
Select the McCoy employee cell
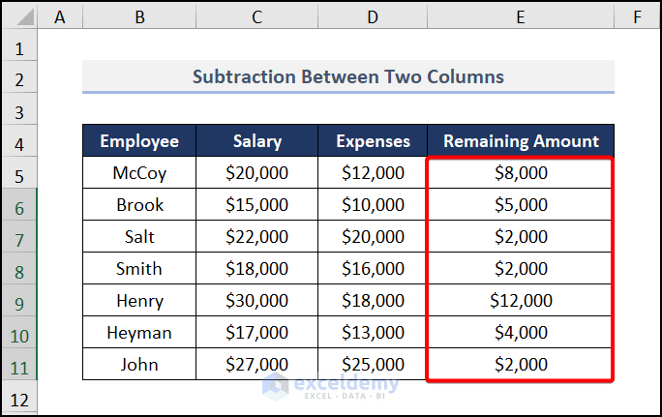tap(139, 174)
